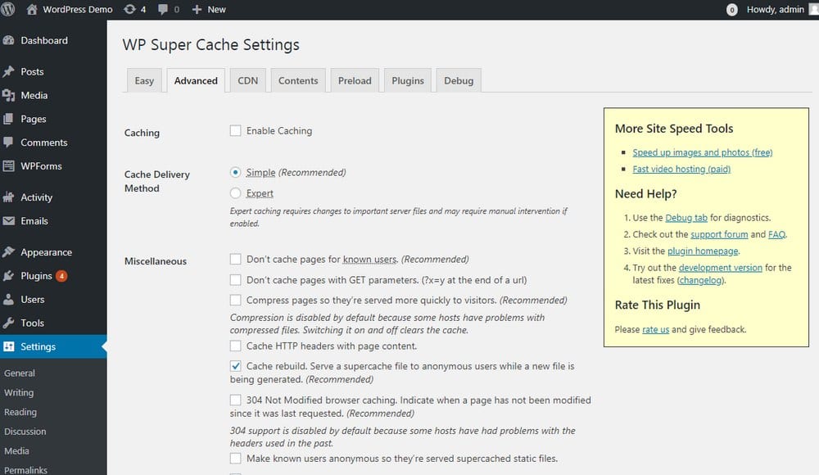Open Permalinks settings submenu item
Screen dimensions: 819x475
point(25,470)
